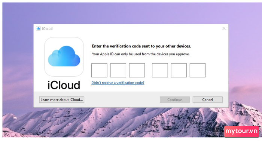Cancel the verification dialog
The image size is (262, 141).
point(207,100)
